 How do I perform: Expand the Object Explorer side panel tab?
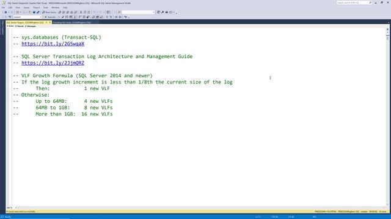coord(2,28)
